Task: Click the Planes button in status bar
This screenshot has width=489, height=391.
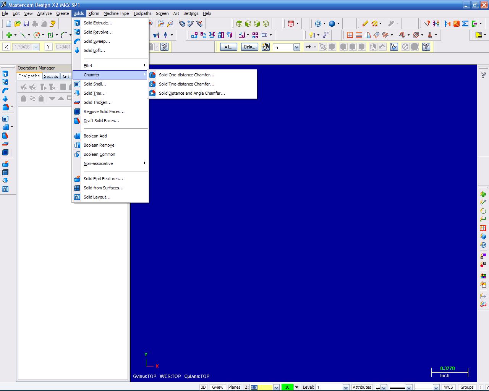Action: coord(234,387)
